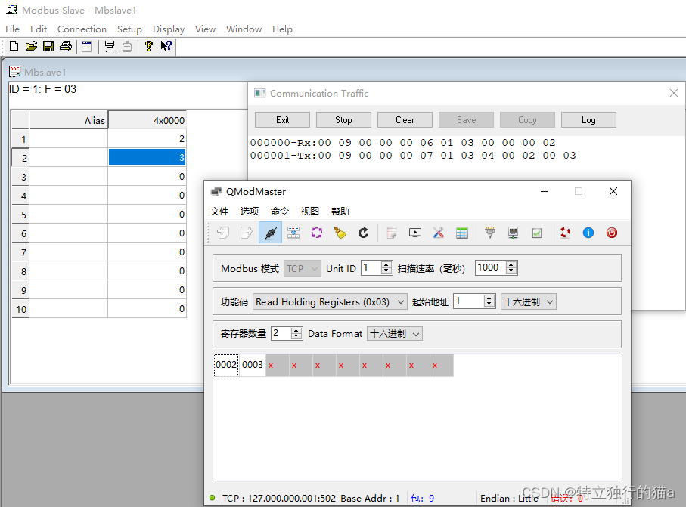Viewport: 686px width, 507px height.
Task: Click the scan rate input showing 1000
Action: pos(490,267)
